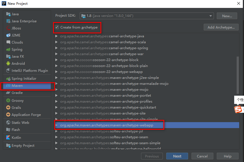The width and height of the screenshot is (244, 162).
Task: Select the Java Enterprise project type
Action: point(27,21)
